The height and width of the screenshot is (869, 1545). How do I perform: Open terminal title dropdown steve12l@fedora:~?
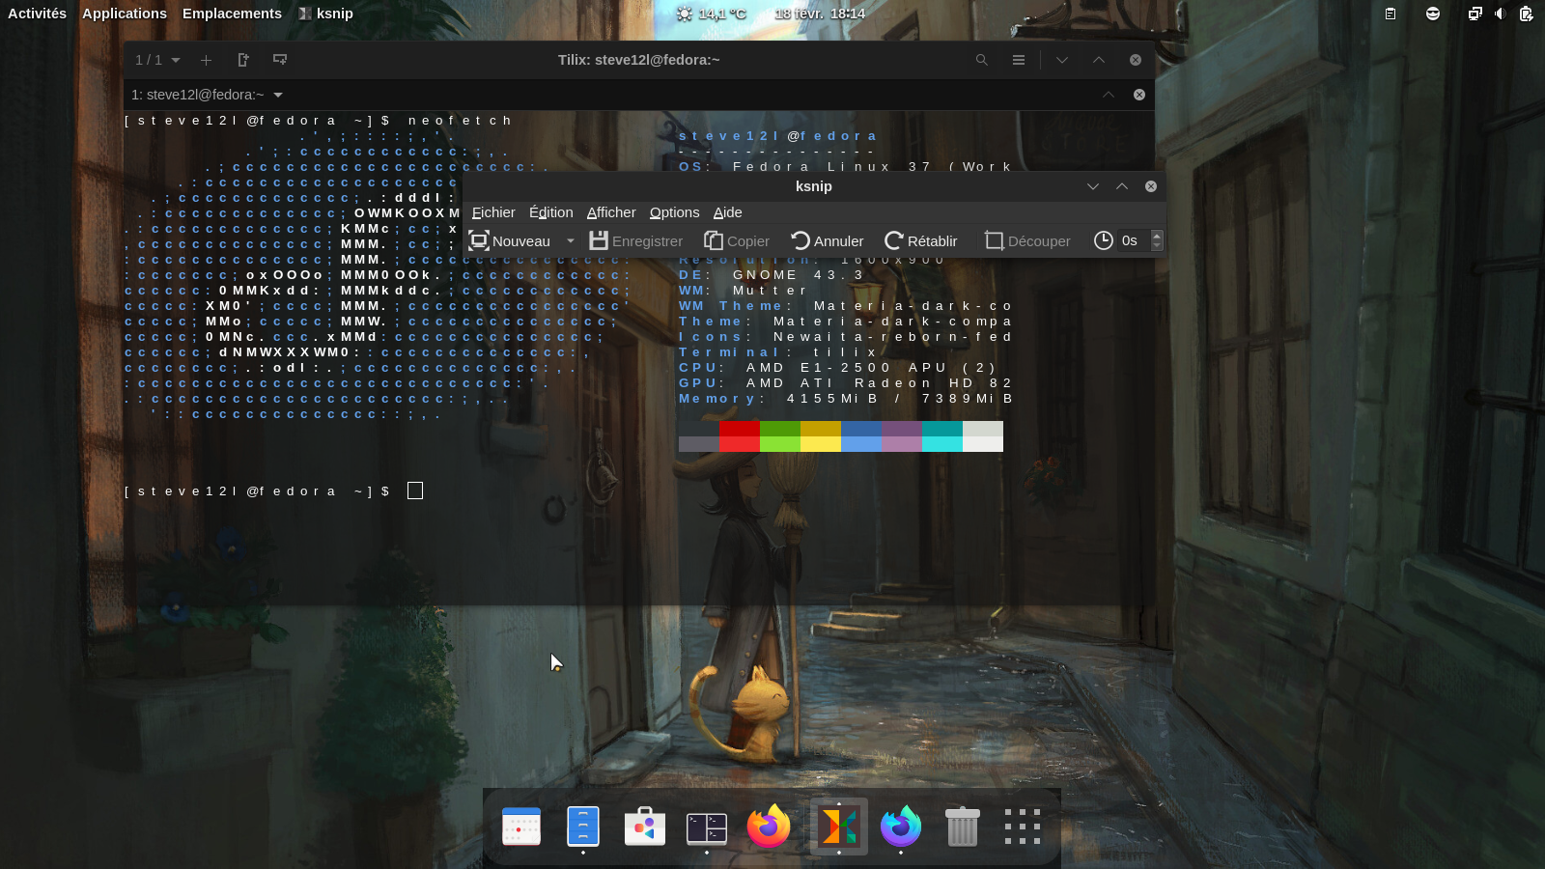pyautogui.click(x=207, y=95)
